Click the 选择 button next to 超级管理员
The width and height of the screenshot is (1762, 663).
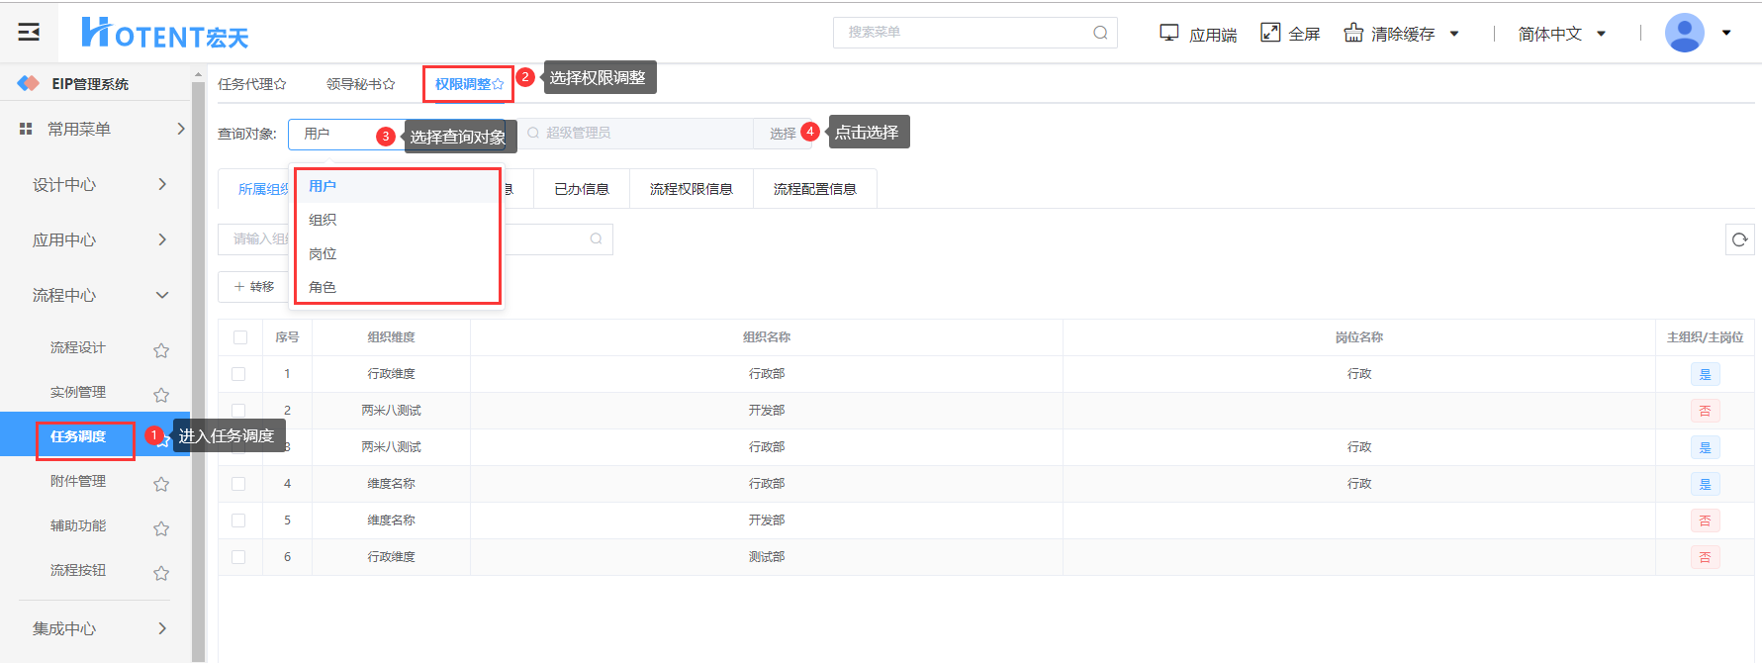(x=782, y=134)
